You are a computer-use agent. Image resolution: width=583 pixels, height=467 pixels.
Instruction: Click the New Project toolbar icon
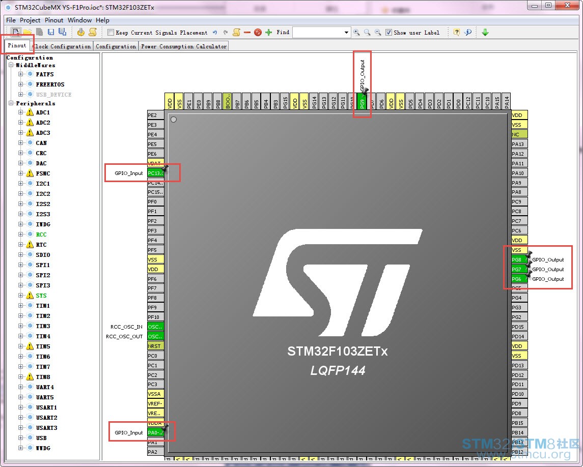coord(15,33)
